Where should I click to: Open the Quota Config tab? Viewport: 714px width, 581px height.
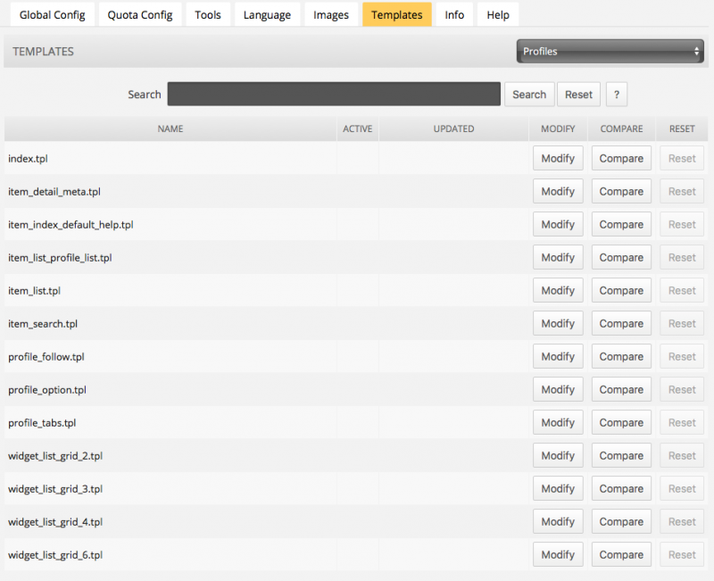[140, 14]
